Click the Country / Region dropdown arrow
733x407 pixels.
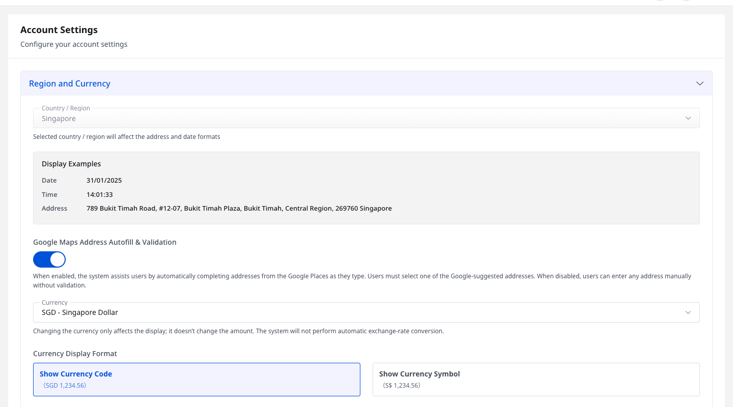point(688,119)
